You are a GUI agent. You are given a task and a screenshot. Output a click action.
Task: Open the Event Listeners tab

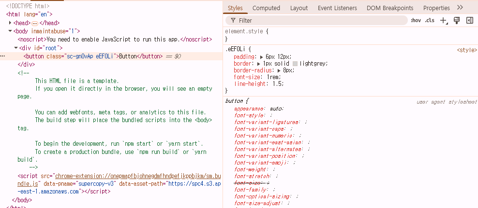[x=337, y=8]
